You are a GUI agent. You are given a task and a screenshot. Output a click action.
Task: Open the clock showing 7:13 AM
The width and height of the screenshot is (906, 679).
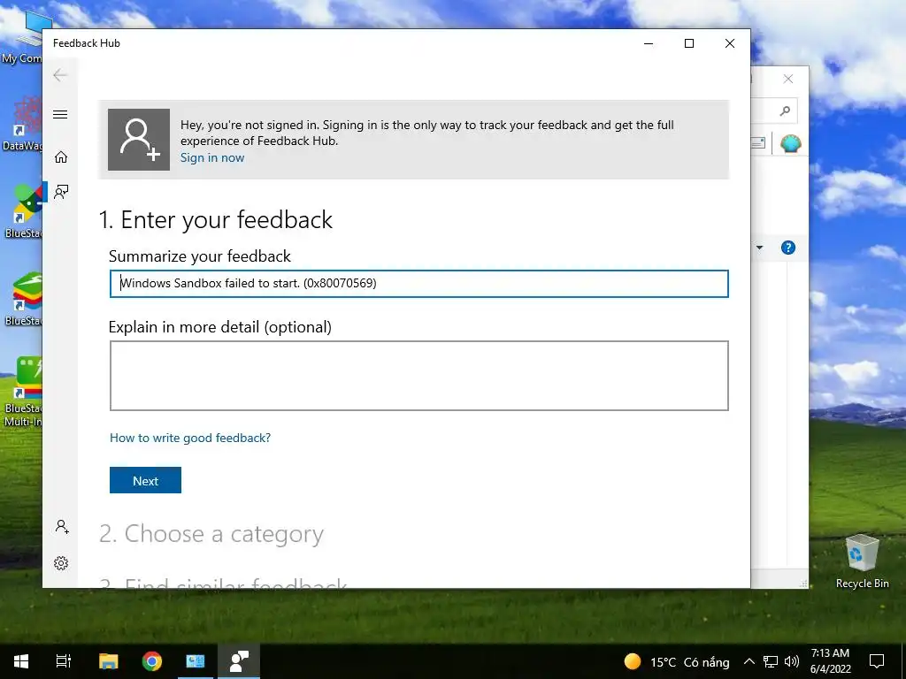click(830, 661)
